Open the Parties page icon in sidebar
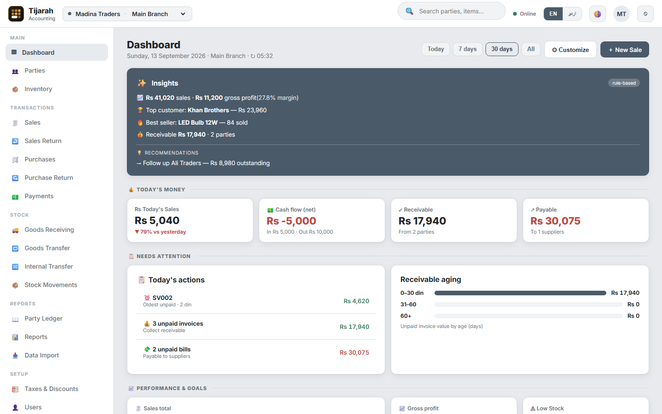 [15, 71]
